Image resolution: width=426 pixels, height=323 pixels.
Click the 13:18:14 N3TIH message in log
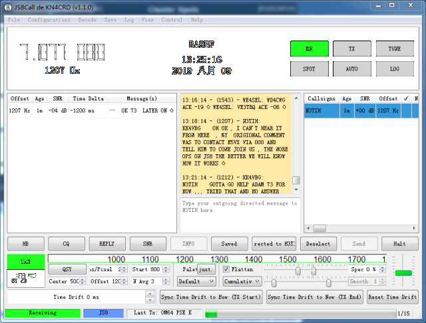[235, 142]
